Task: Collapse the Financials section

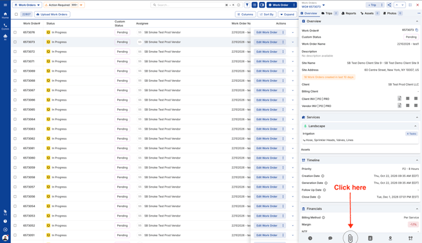Action: coord(417,208)
